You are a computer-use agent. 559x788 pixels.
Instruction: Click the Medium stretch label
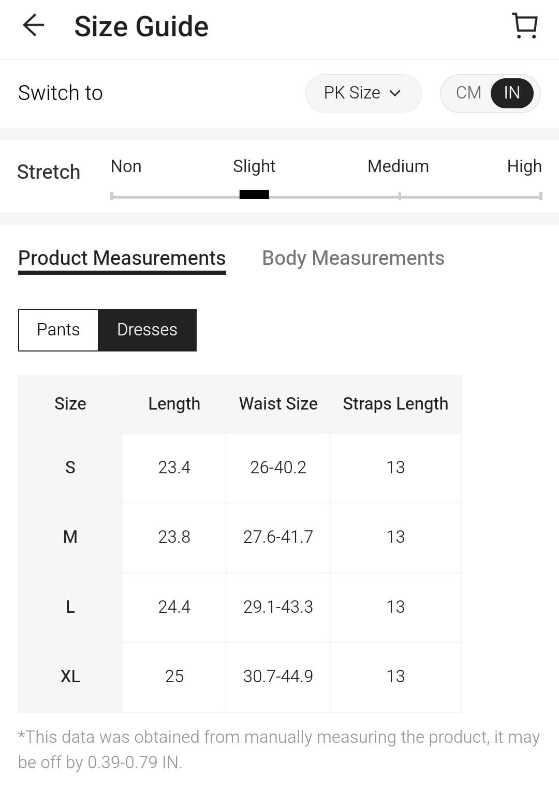coord(398,166)
